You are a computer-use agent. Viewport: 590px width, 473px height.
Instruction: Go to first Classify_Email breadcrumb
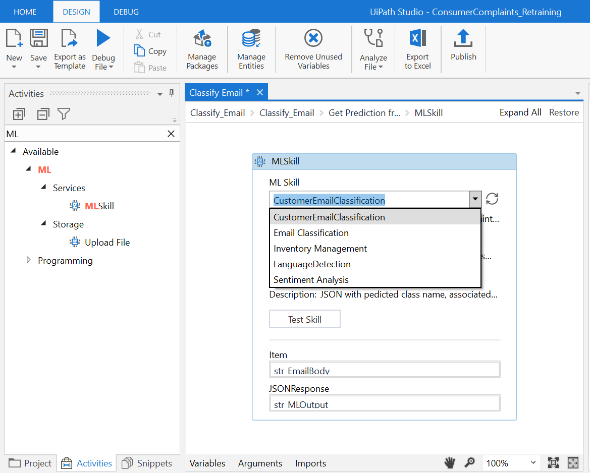coord(218,113)
